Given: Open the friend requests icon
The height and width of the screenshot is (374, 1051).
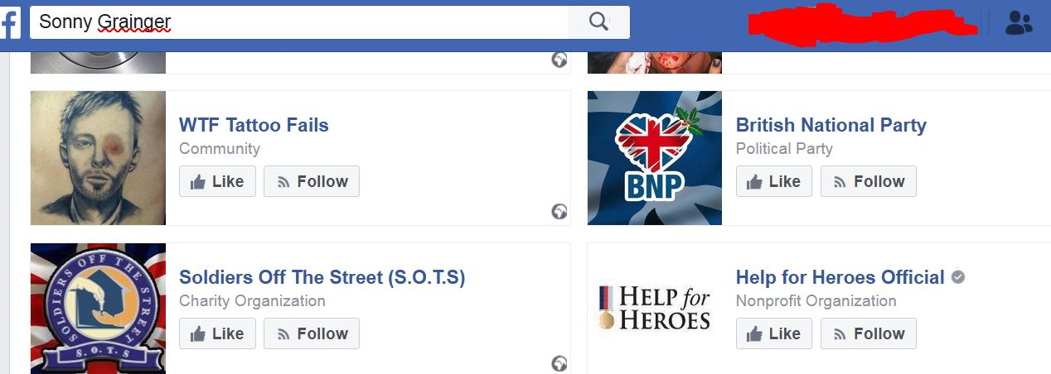Looking at the screenshot, I should coord(1019,23).
